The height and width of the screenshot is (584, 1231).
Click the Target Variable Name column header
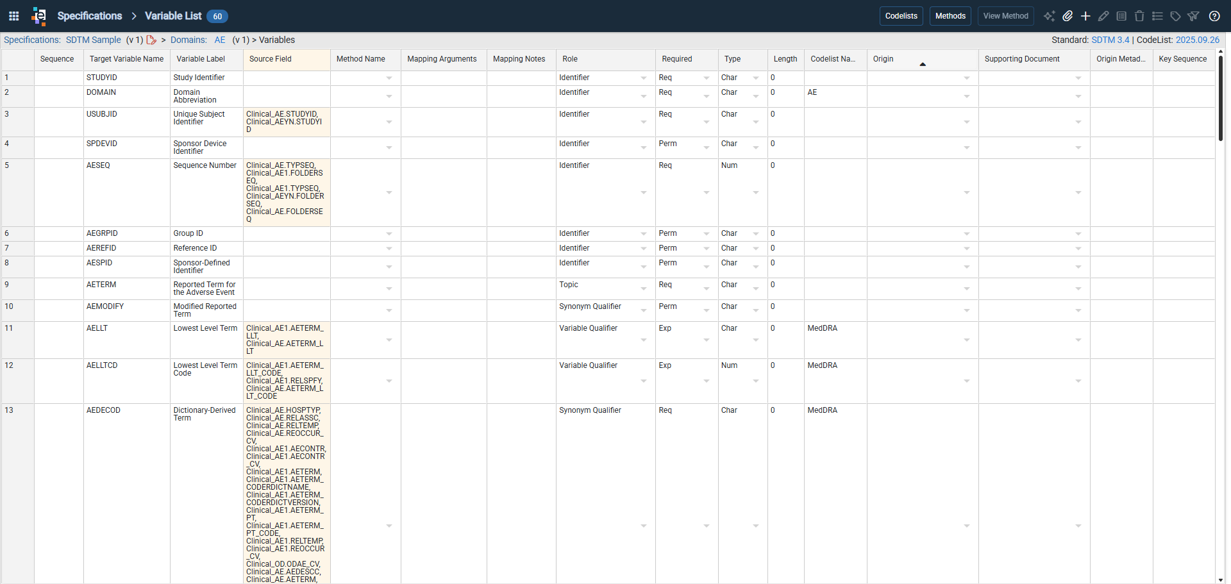click(127, 59)
